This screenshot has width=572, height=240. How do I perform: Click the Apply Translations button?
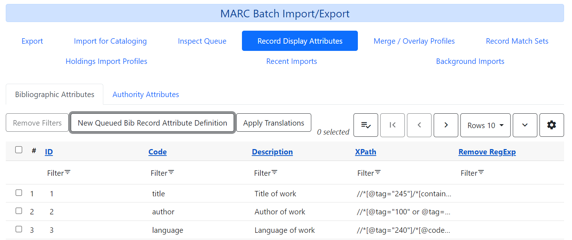[274, 123]
